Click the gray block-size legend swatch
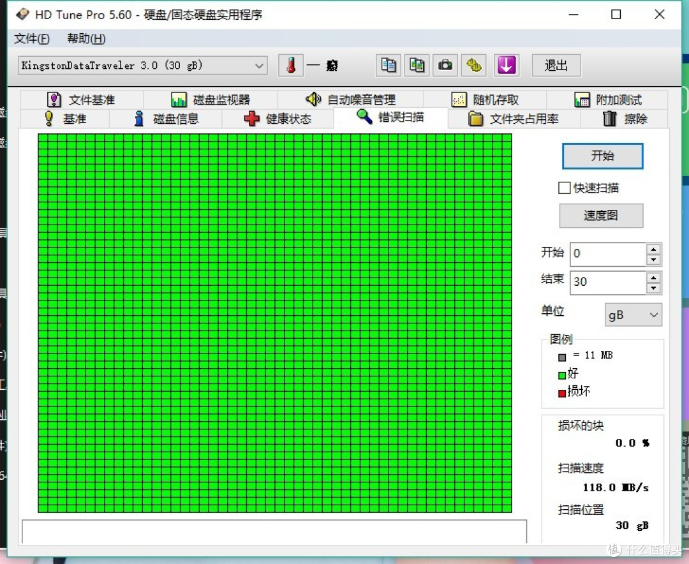Screen dimensions: 689x564 coord(562,357)
